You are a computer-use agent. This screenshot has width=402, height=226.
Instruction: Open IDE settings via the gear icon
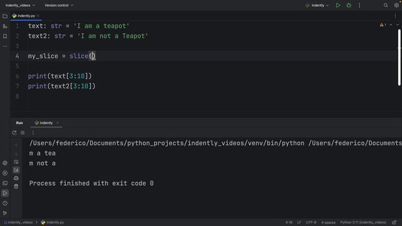(x=396, y=6)
